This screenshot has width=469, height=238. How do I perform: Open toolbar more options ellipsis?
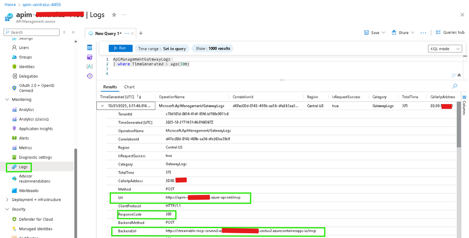click(423, 32)
